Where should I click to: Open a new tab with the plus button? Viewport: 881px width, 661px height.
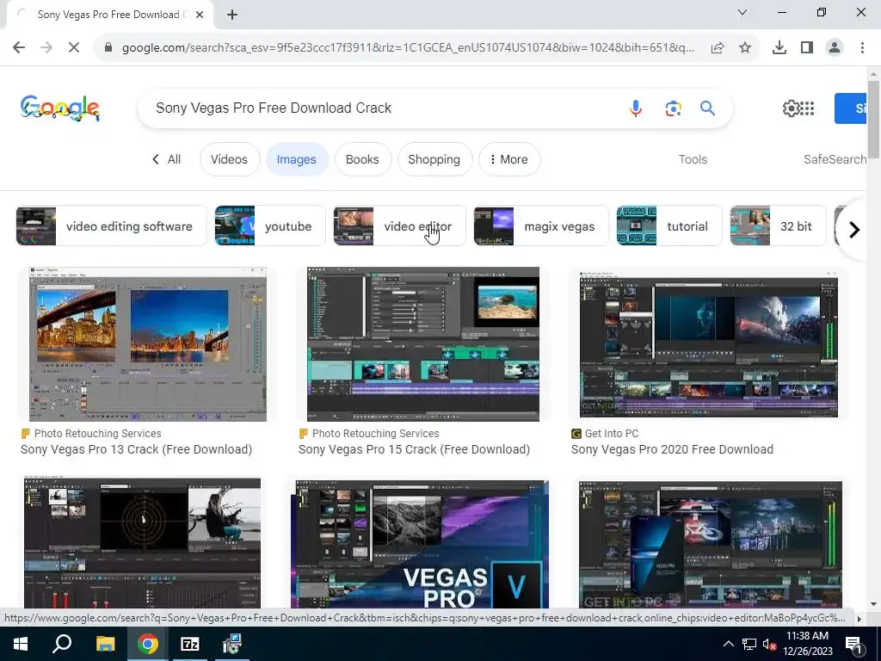pyautogui.click(x=232, y=15)
